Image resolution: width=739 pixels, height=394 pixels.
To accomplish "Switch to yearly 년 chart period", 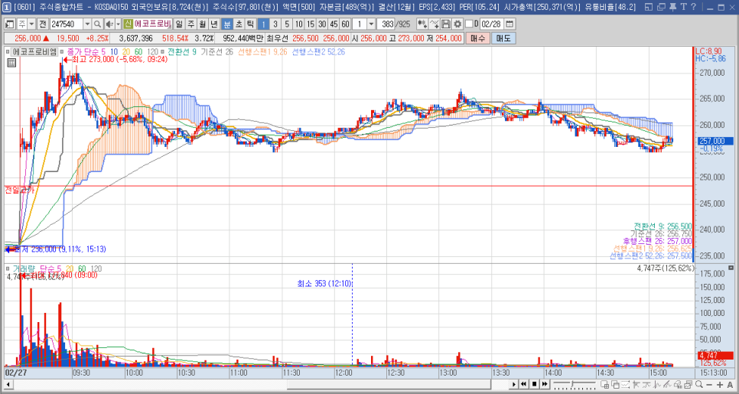I will 214,24.
